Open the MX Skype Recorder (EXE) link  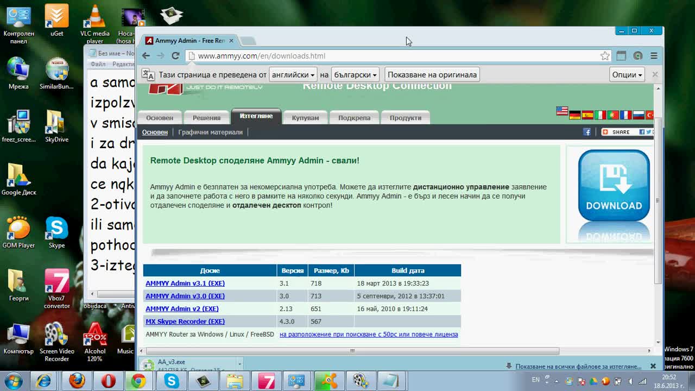coord(185,321)
